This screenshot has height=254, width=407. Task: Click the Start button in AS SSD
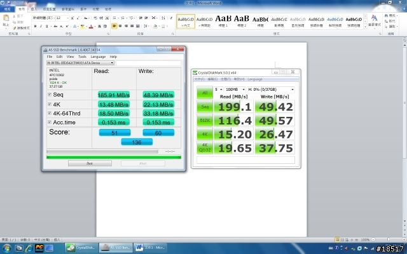(90, 163)
